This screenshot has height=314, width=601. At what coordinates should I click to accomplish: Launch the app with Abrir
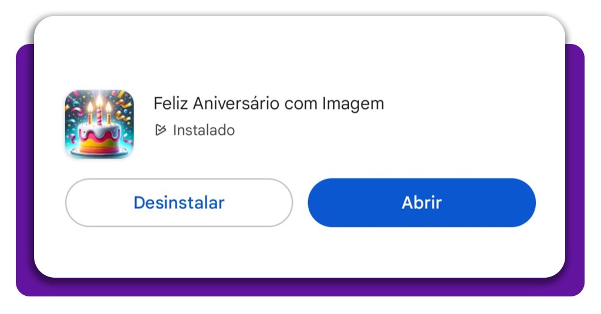pyautogui.click(x=421, y=203)
